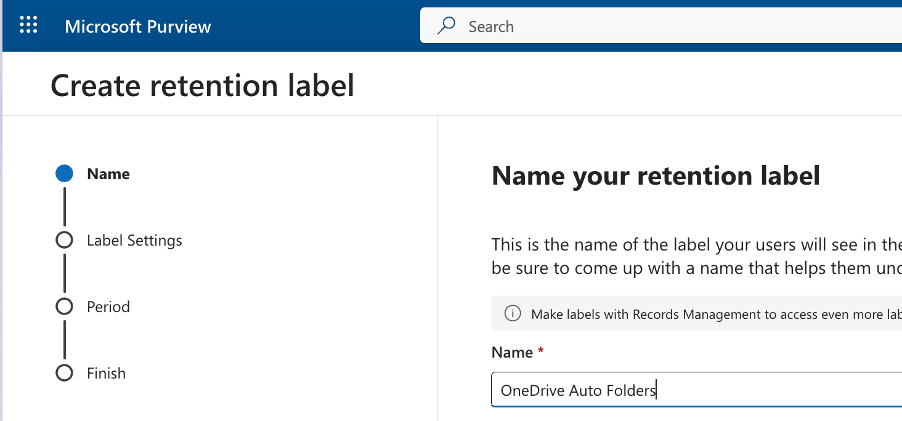
Task: Select the filled Name step circle
Action: click(64, 173)
